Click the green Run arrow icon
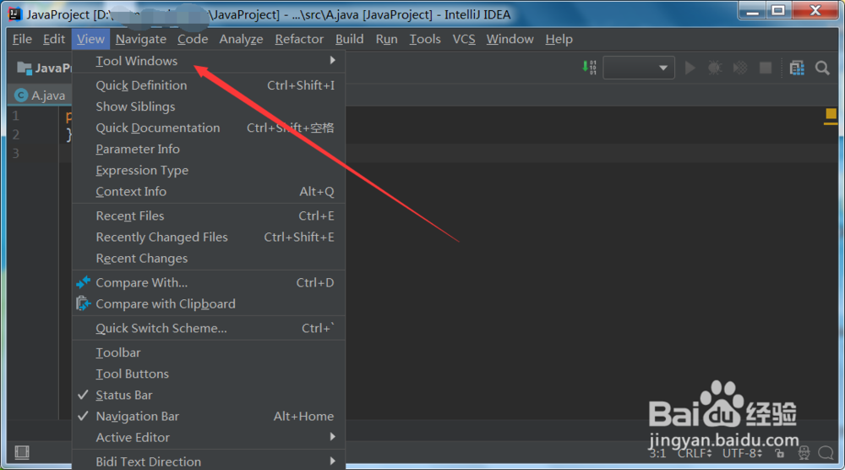 pyautogui.click(x=690, y=68)
